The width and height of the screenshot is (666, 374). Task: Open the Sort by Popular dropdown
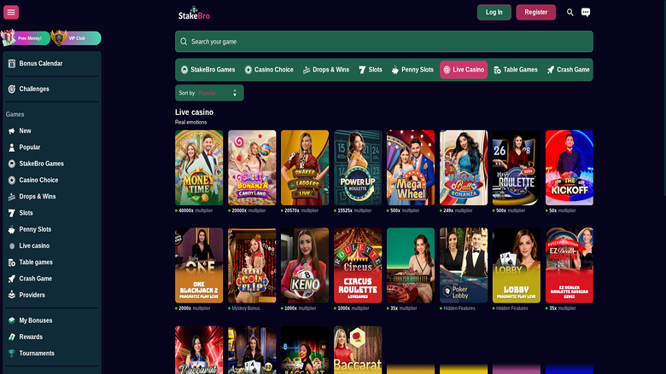coord(209,93)
